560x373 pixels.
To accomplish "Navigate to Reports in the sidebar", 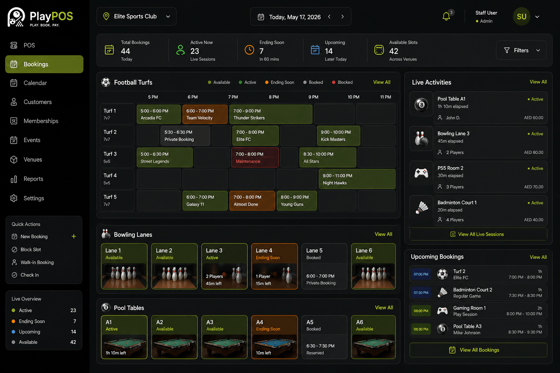I will click(33, 179).
